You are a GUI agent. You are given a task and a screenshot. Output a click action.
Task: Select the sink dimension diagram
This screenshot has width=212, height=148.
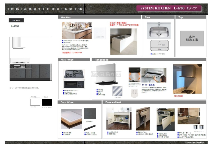(x=160, y=45)
